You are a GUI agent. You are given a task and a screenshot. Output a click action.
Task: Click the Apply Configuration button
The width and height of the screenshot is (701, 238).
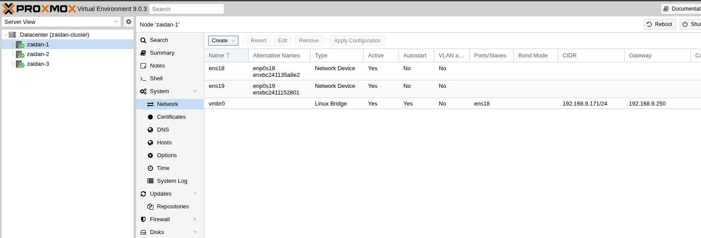point(357,41)
